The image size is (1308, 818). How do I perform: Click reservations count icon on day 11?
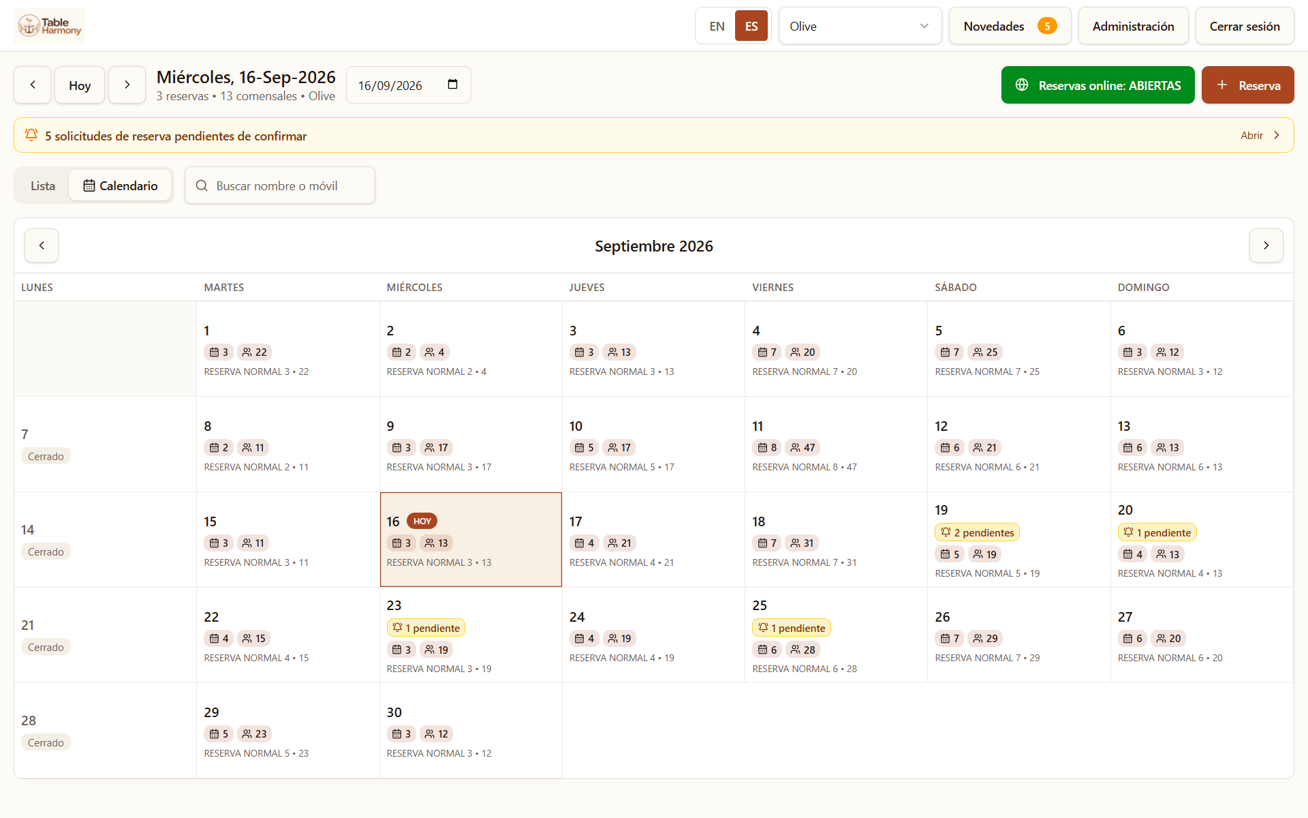point(763,448)
